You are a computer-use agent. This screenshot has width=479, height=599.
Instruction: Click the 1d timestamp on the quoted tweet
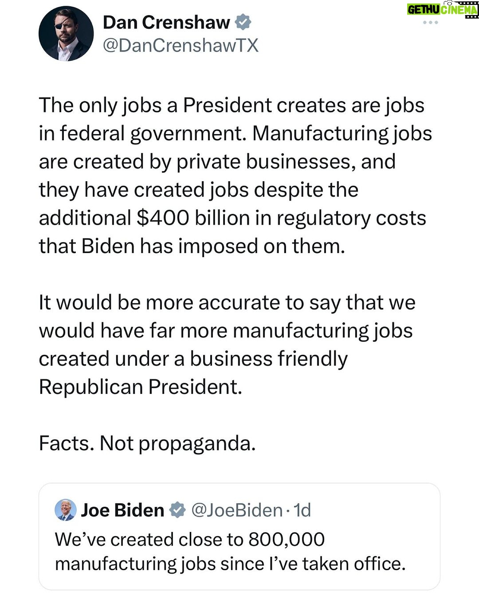coord(302,510)
